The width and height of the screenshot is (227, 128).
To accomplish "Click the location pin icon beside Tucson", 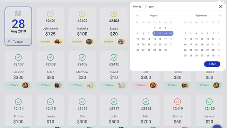I will 9,42.
